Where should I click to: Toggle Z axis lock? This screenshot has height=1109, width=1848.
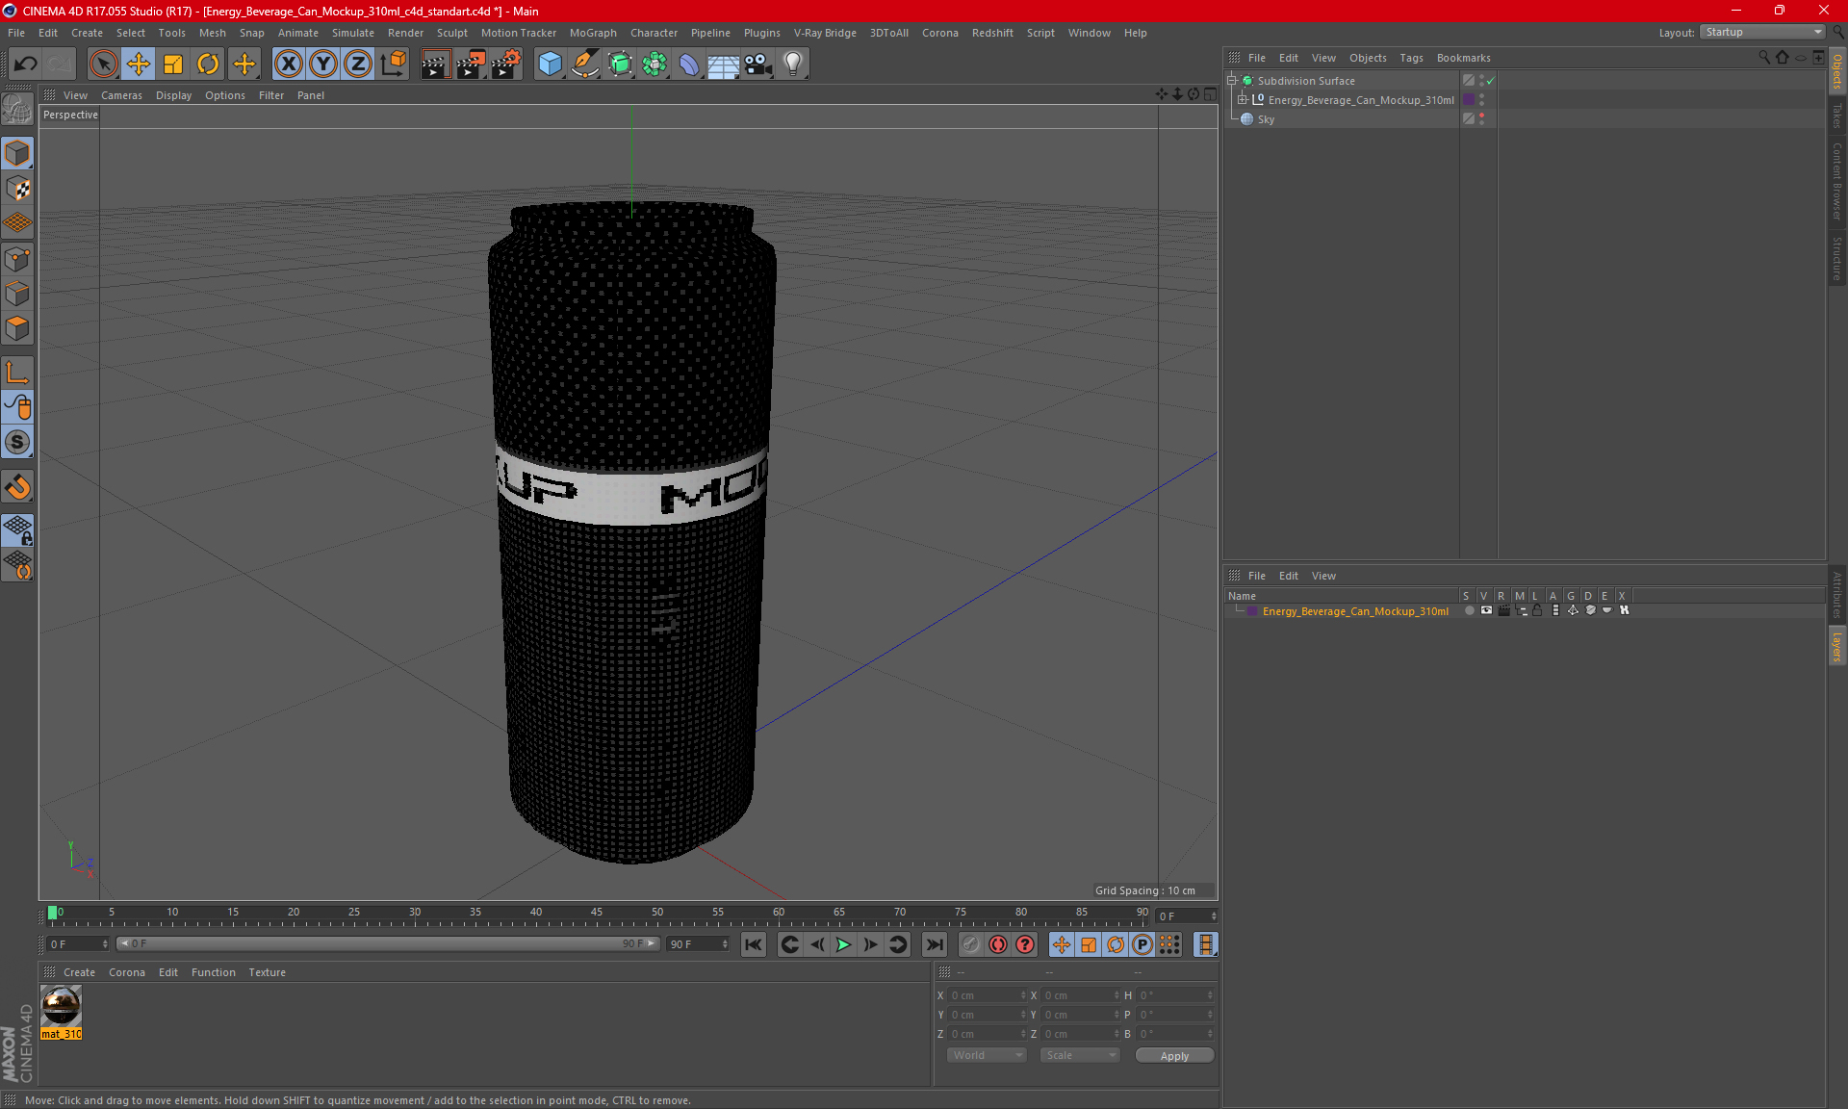tap(358, 64)
